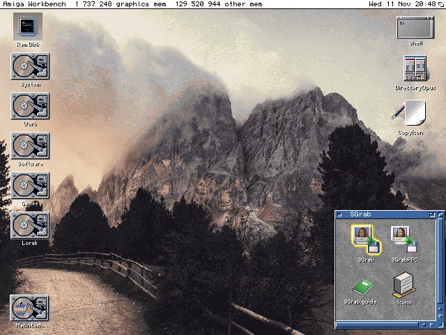Click the graphics mem readout
Image resolution: width=446 pixels, height=335 pixels.
pos(121,4)
